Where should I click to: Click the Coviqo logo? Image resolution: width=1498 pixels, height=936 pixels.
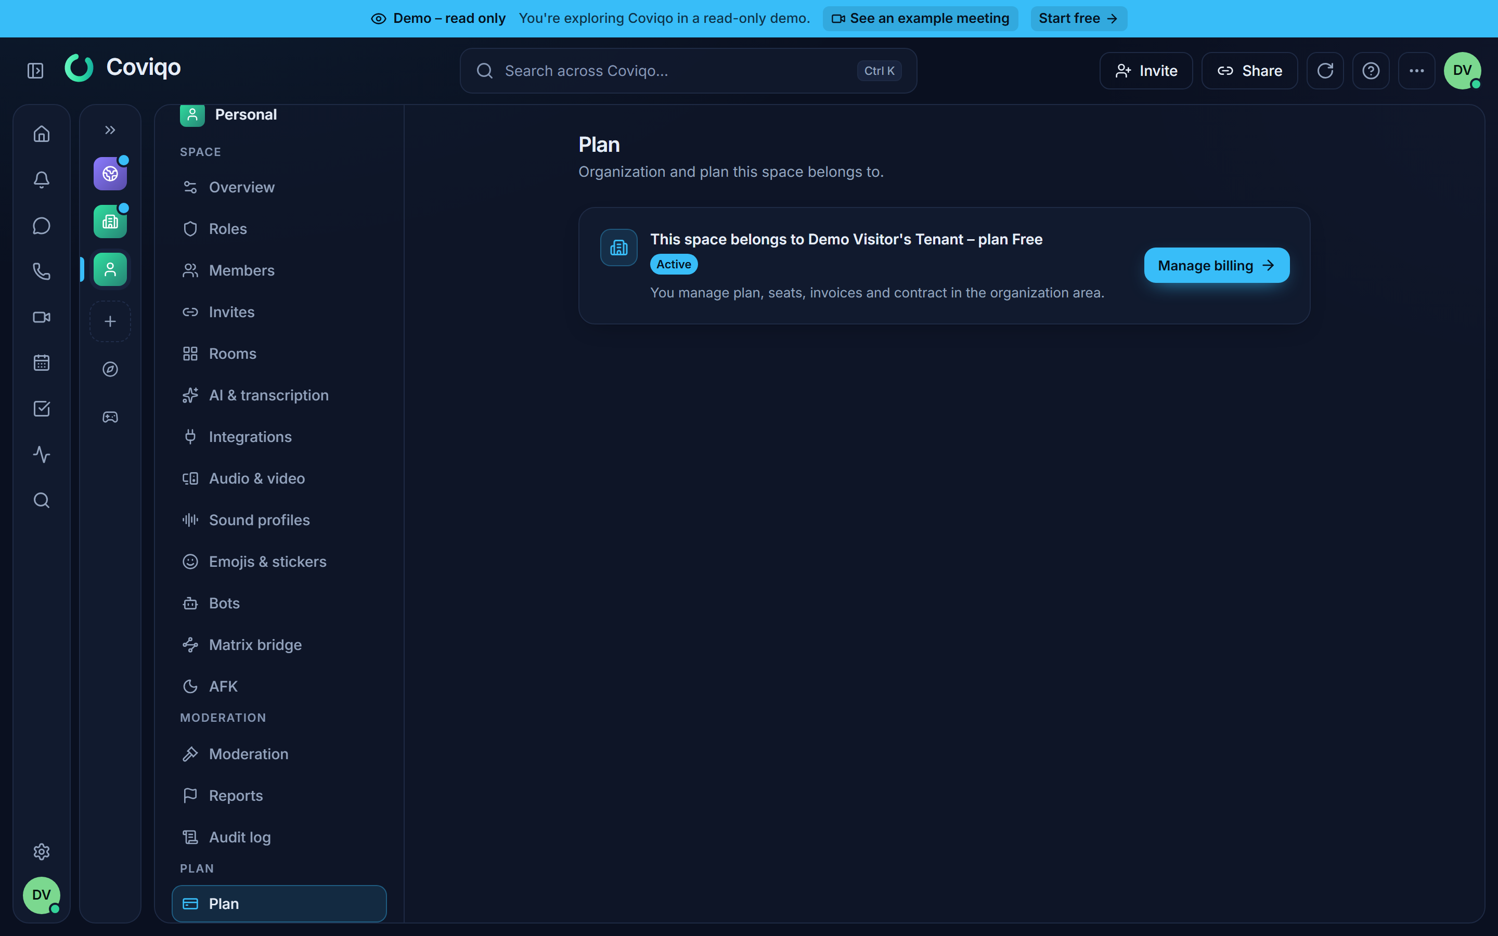123,68
